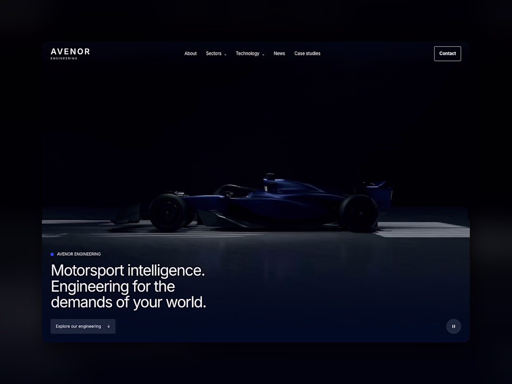Image resolution: width=512 pixels, height=384 pixels.
Task: Pause the hero background video
Action: tap(453, 326)
